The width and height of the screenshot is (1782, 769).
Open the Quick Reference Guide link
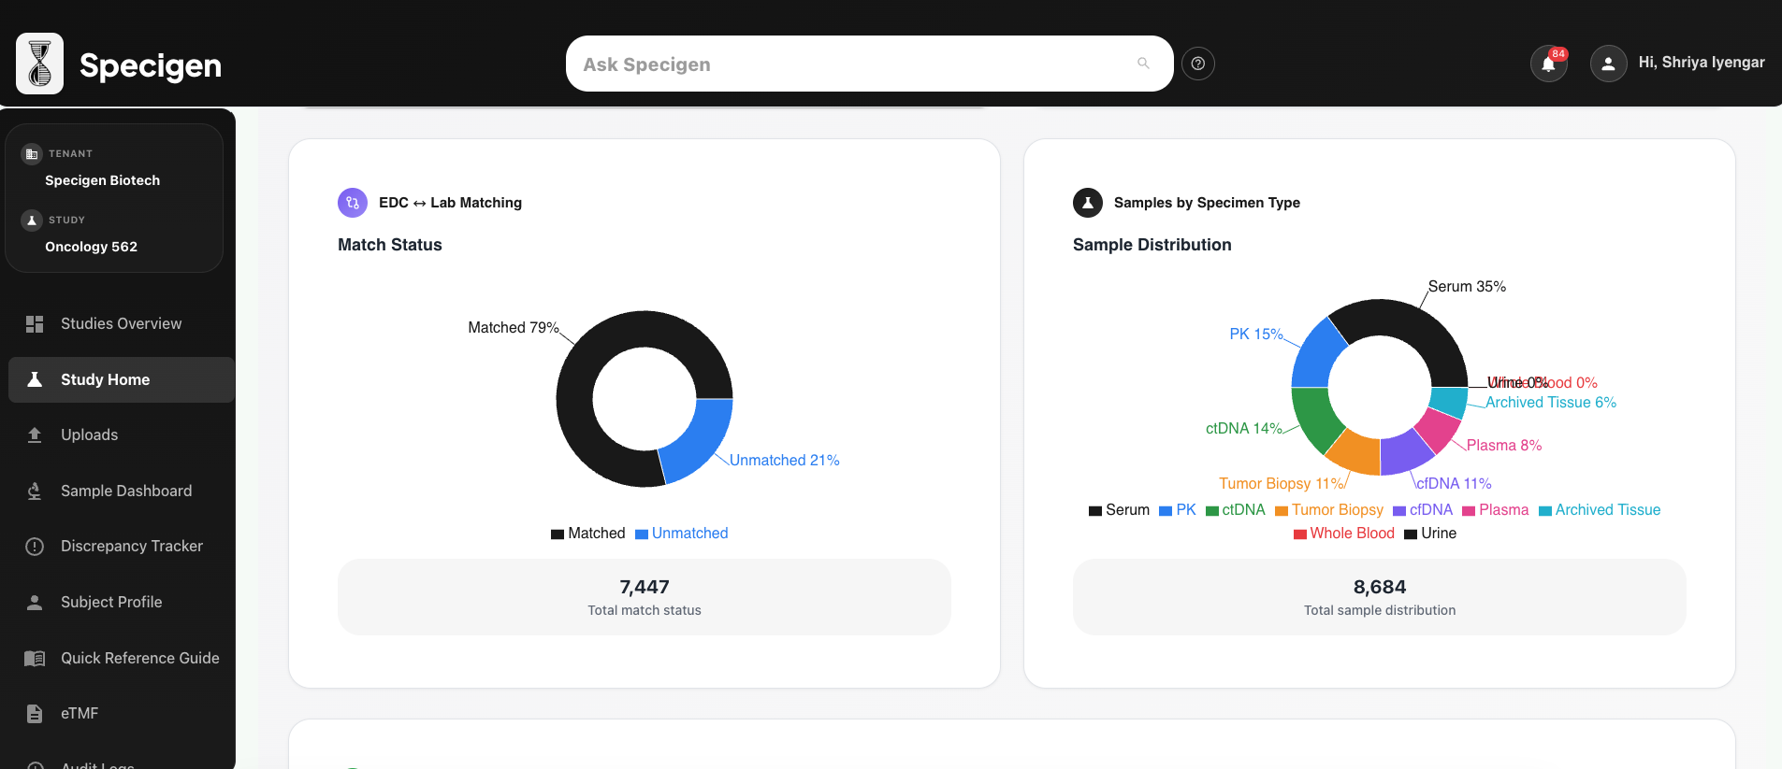[x=139, y=659]
